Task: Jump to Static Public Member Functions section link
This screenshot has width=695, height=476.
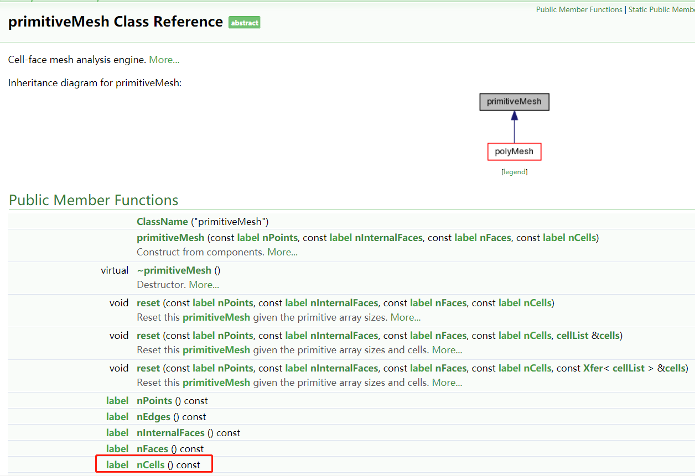Action: click(661, 9)
